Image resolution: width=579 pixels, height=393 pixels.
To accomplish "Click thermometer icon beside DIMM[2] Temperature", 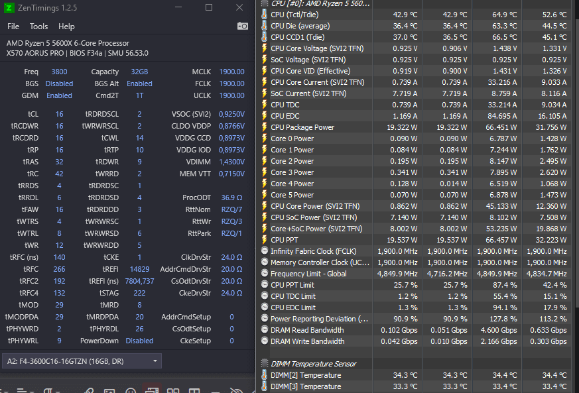I will pos(265,375).
